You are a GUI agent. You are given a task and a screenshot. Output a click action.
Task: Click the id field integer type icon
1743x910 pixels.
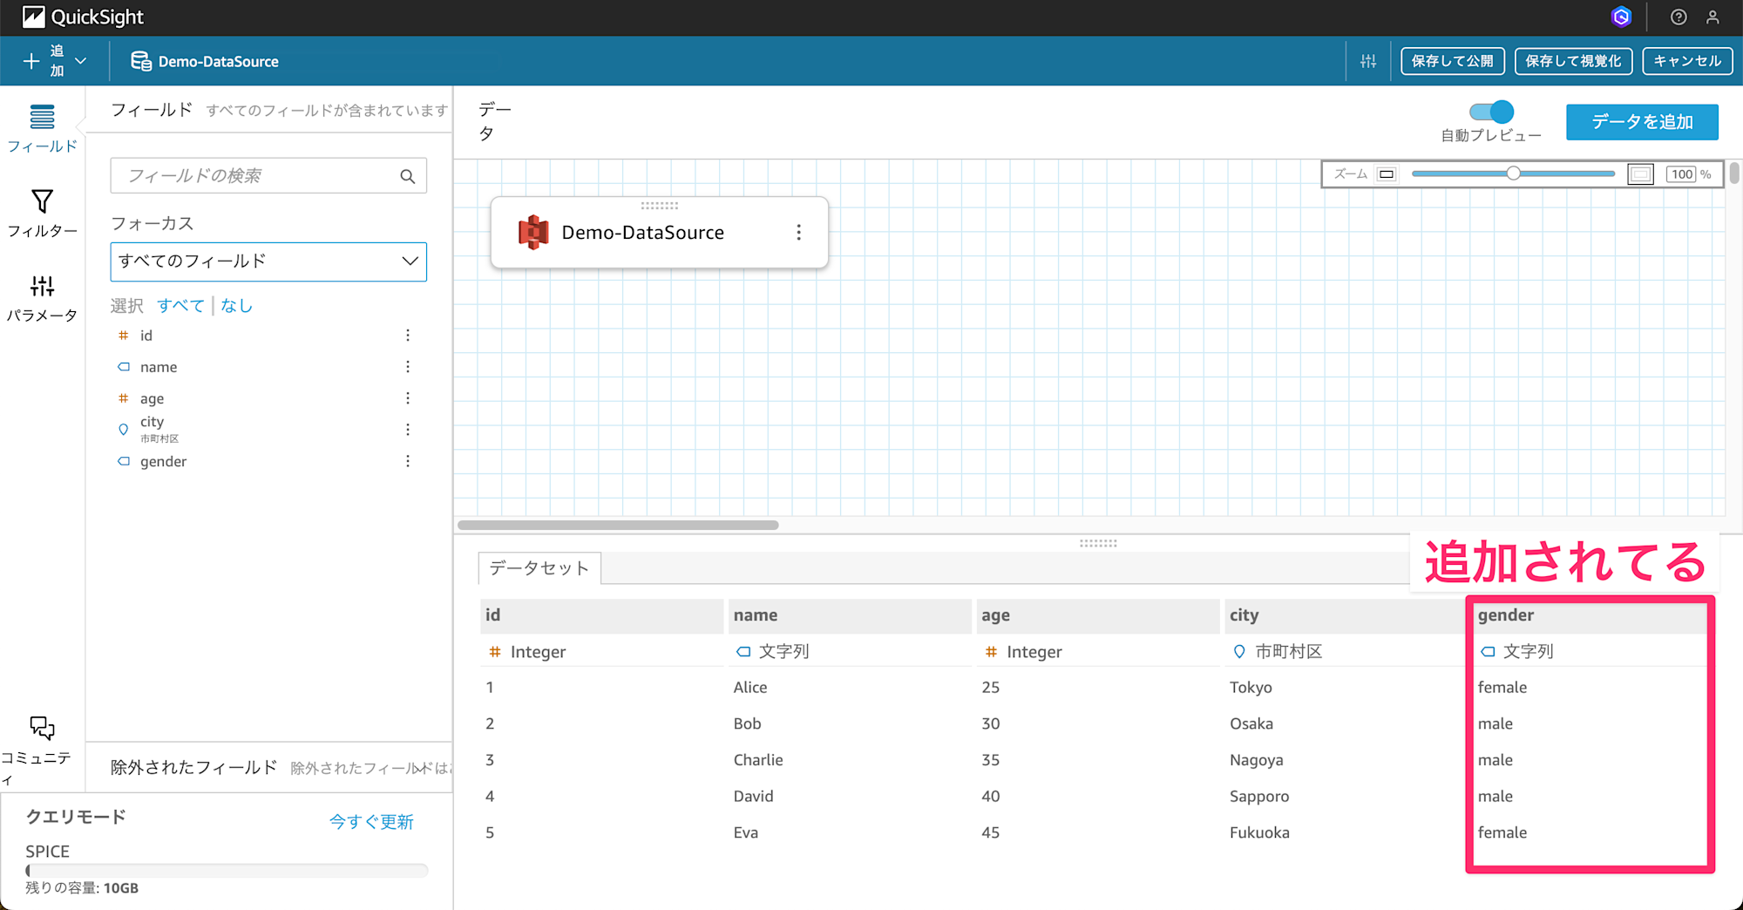click(123, 336)
